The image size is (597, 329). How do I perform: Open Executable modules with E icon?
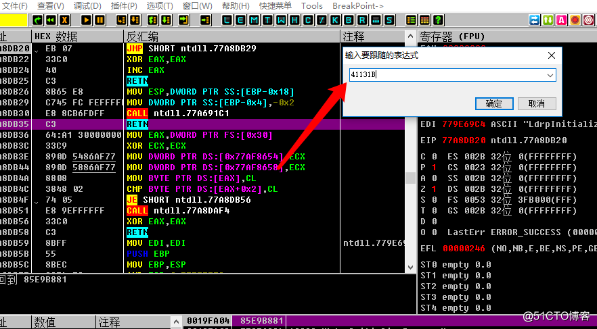pyautogui.click(x=241, y=20)
